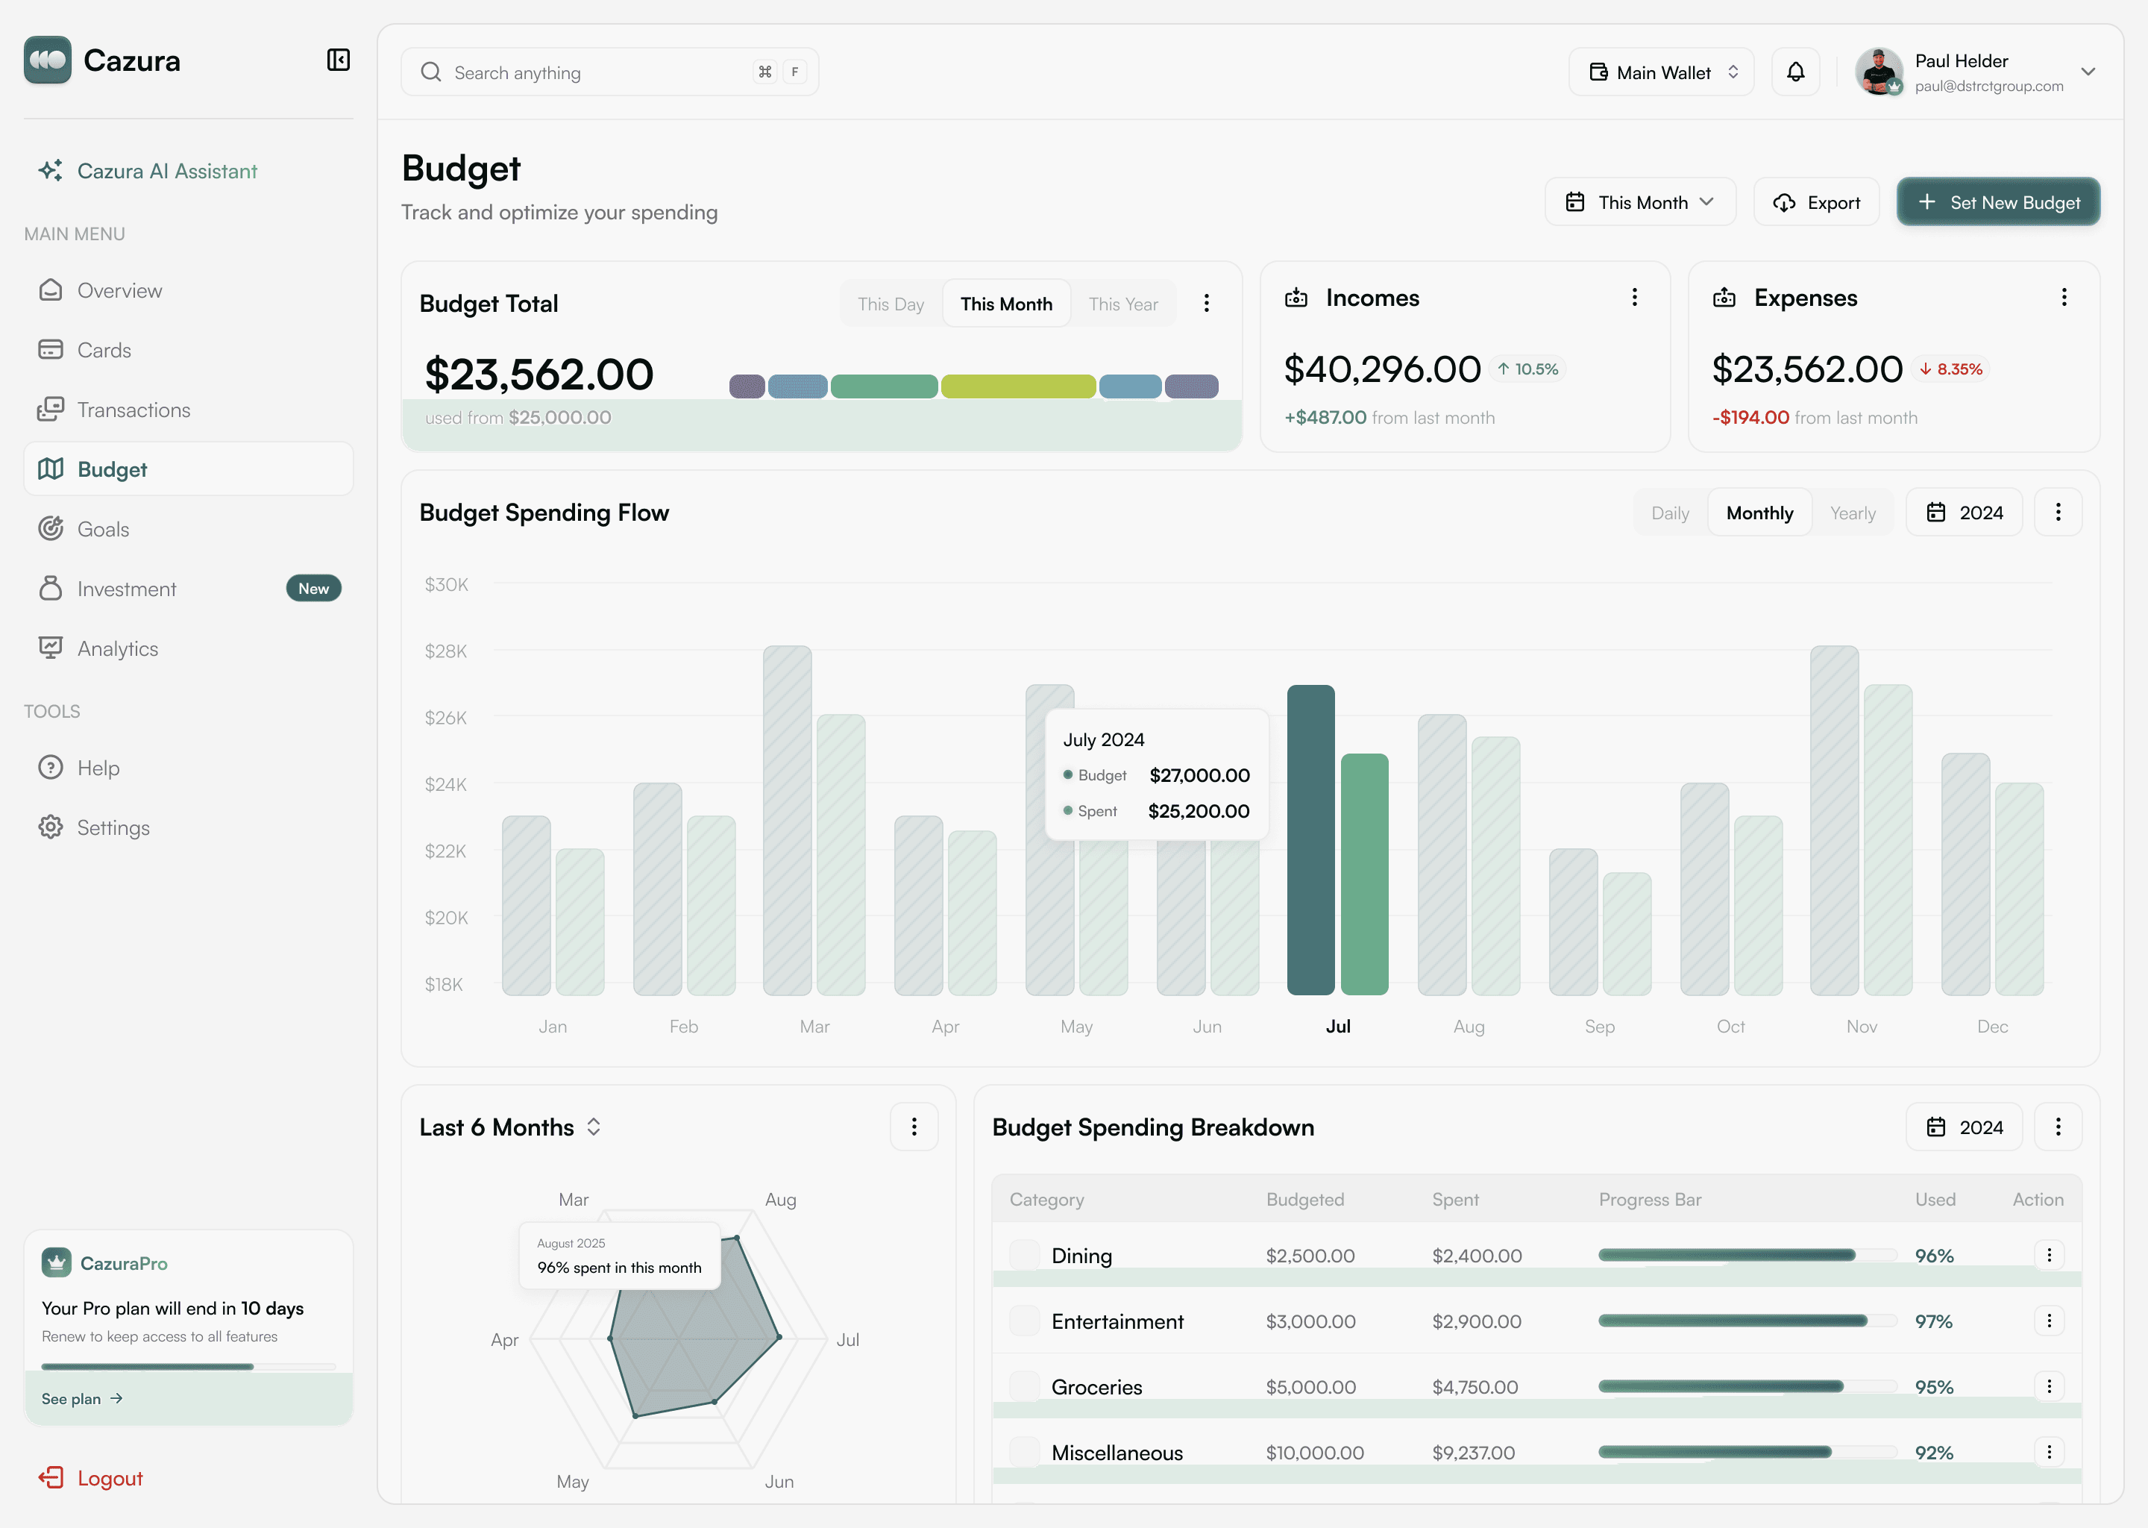Image resolution: width=2148 pixels, height=1528 pixels.
Task: Click Goals target icon in sidebar
Action: (x=51, y=529)
